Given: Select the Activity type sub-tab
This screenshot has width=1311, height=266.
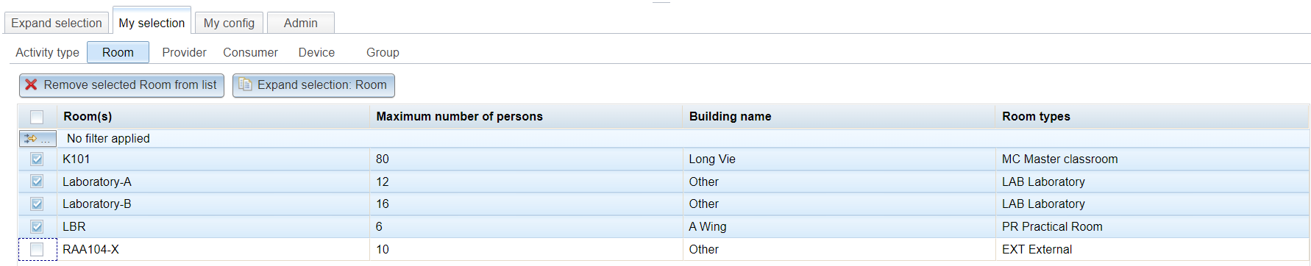Looking at the screenshot, I should pos(47,52).
